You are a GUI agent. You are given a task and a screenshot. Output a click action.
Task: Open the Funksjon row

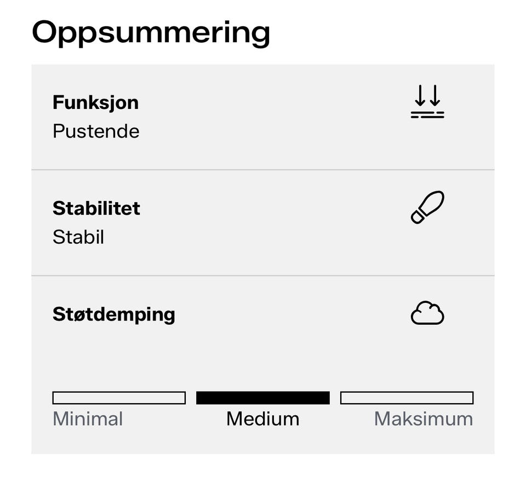pyautogui.click(x=263, y=117)
